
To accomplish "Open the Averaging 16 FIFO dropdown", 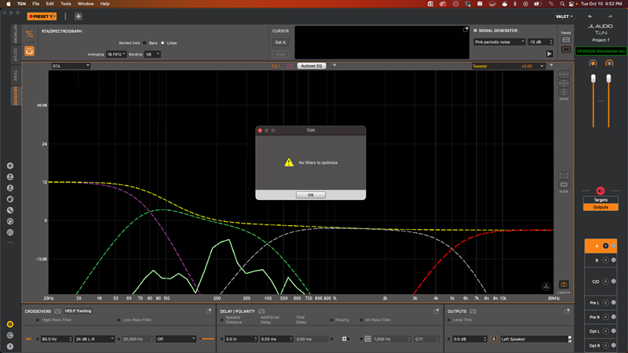I will pyautogui.click(x=116, y=54).
